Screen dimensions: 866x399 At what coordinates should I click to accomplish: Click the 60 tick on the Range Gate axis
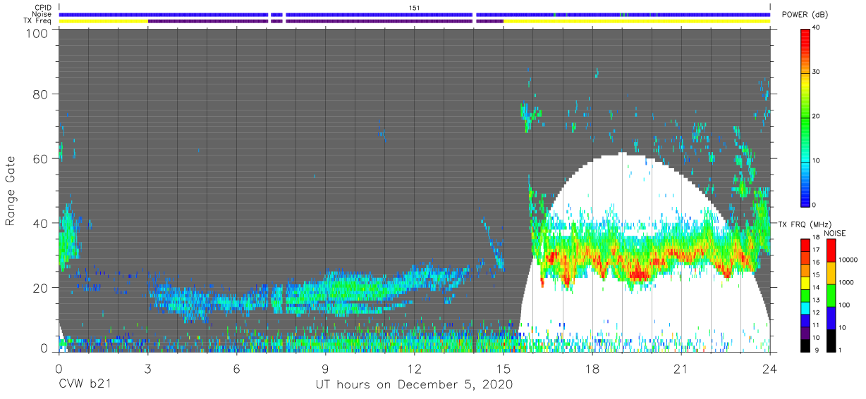pyautogui.click(x=42, y=159)
